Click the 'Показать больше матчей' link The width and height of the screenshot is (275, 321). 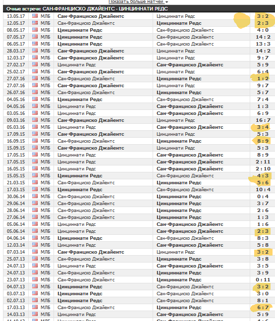click(x=136, y=1)
